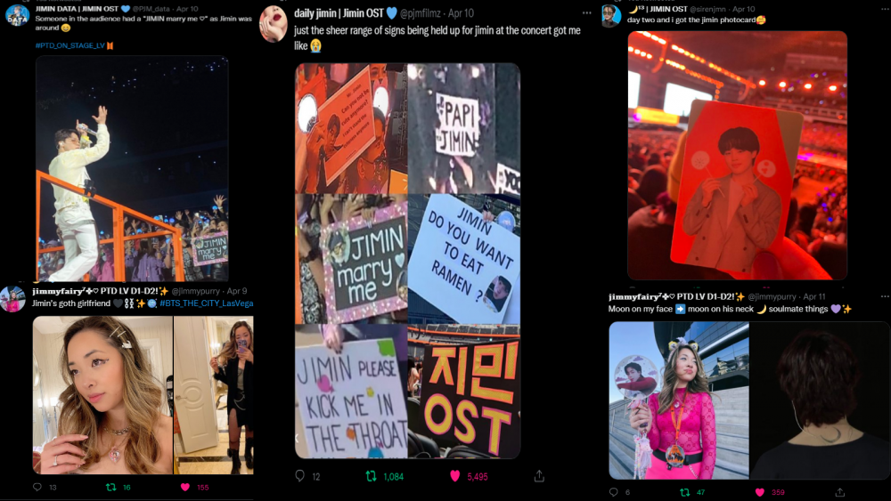Share the daily jimin signs tweet

click(x=539, y=476)
